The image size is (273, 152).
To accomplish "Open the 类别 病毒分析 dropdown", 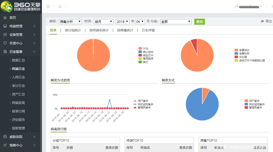I will 70,22.
